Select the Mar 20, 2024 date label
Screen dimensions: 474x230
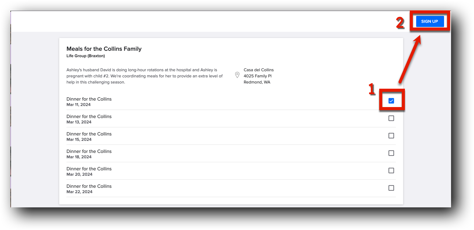click(79, 174)
